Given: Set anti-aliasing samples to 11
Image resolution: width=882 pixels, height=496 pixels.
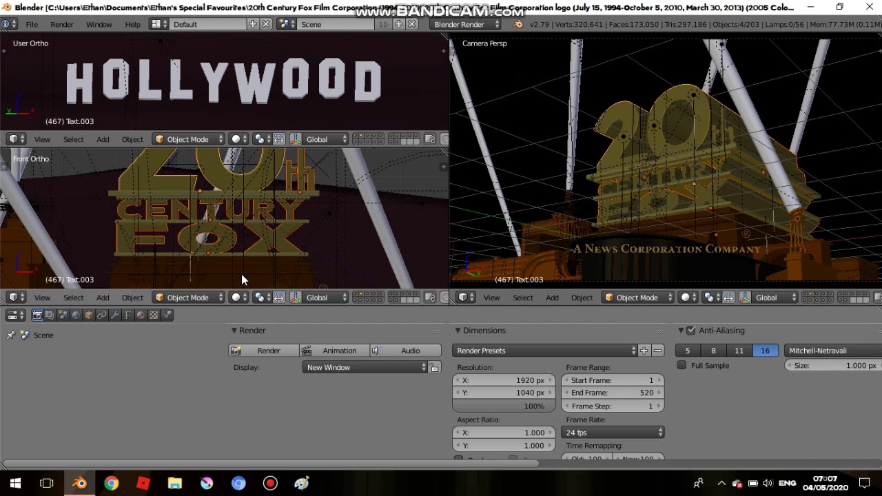Looking at the screenshot, I should 739,351.
